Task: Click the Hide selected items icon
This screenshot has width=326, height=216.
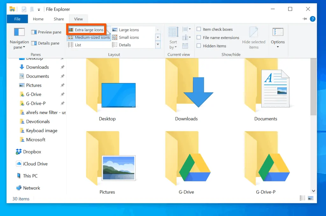Action: 253,33
